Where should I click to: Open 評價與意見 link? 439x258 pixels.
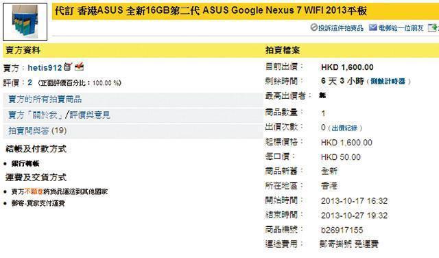point(90,115)
